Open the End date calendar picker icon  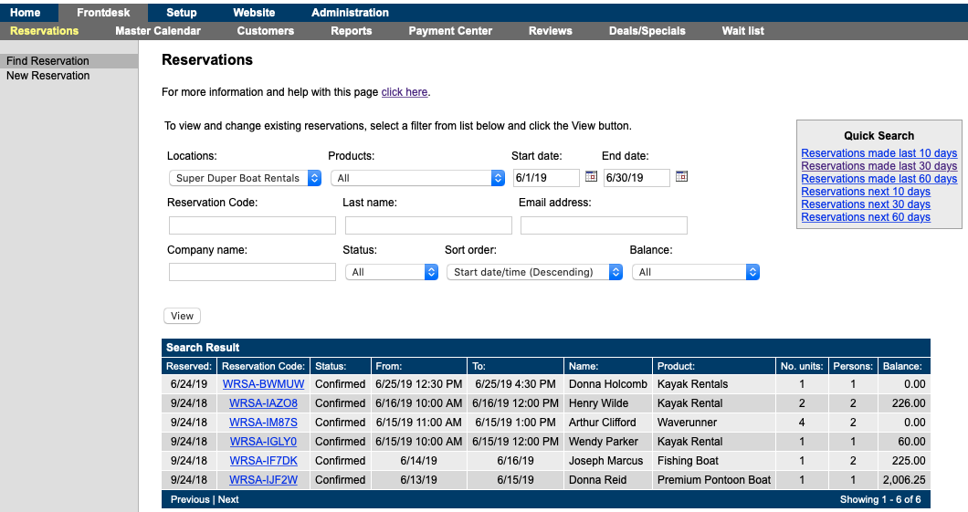(x=681, y=177)
